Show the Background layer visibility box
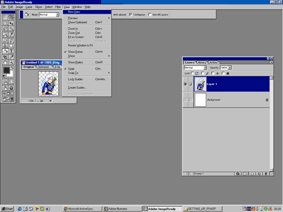Viewport: 283px width, 212px height. (185, 100)
